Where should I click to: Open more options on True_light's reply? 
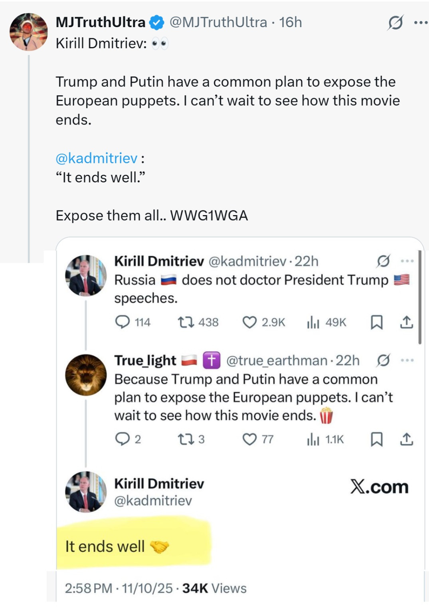pos(407,360)
